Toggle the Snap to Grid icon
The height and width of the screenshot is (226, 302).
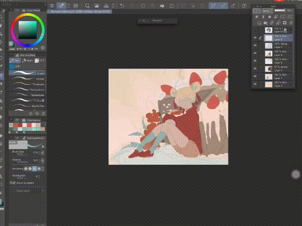pyautogui.click(x=233, y=6)
